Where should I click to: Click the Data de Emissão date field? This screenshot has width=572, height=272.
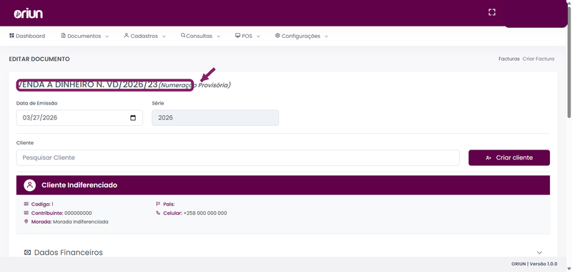coord(79,118)
